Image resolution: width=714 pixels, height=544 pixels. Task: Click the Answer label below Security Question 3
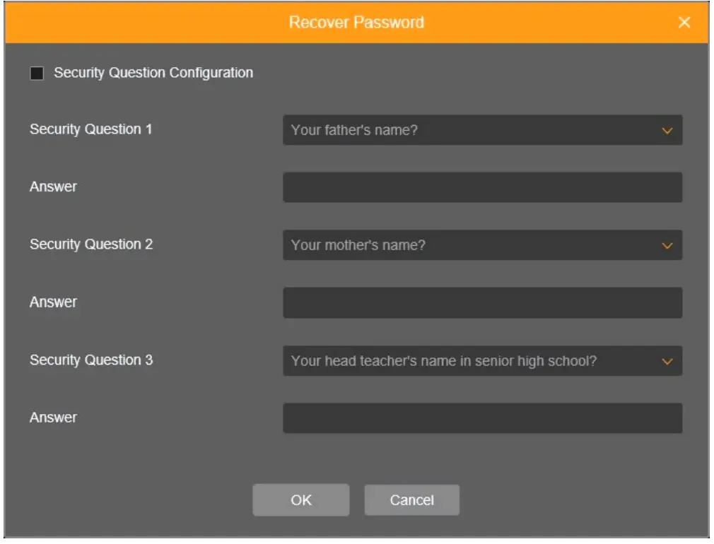pyautogui.click(x=53, y=418)
